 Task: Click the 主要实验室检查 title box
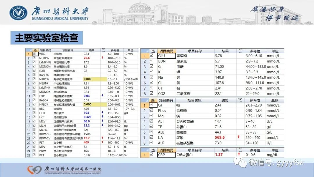pyautogui.click(x=47, y=38)
